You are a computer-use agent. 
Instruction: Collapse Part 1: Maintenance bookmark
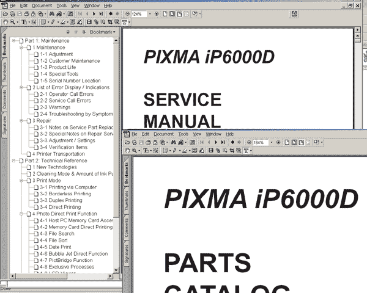pyautogui.click(x=13, y=41)
